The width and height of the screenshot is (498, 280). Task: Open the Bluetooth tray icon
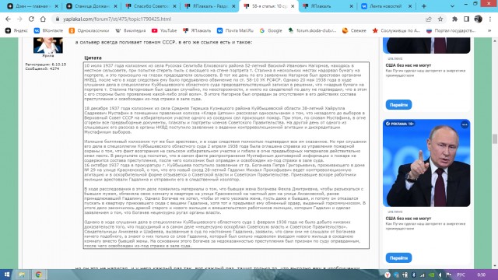click(x=413, y=275)
